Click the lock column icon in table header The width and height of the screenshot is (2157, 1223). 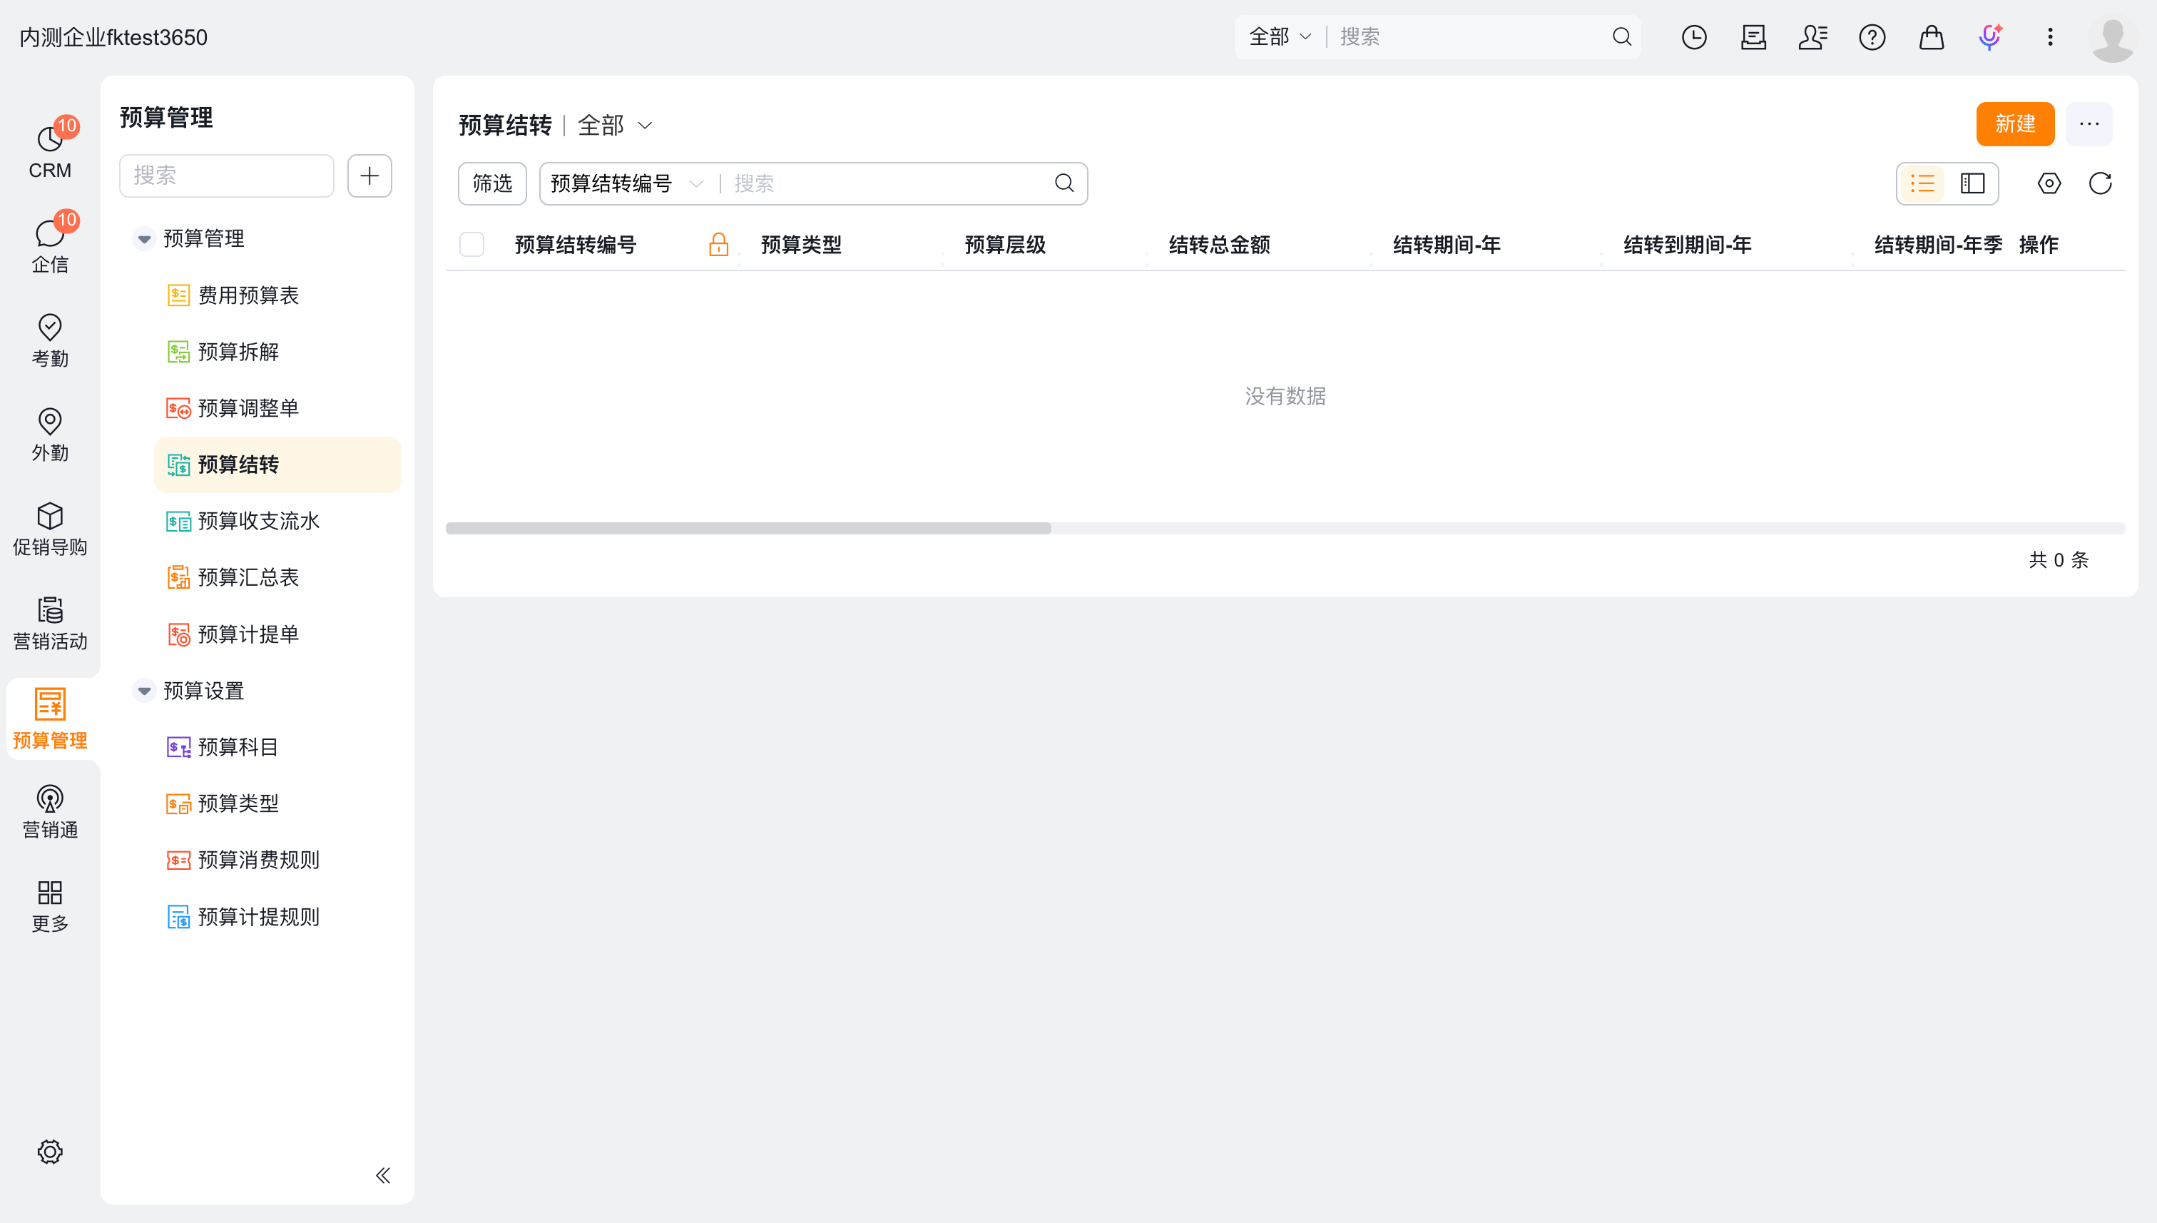click(x=718, y=245)
